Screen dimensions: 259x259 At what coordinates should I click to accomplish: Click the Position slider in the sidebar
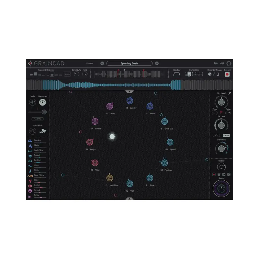click(40, 163)
